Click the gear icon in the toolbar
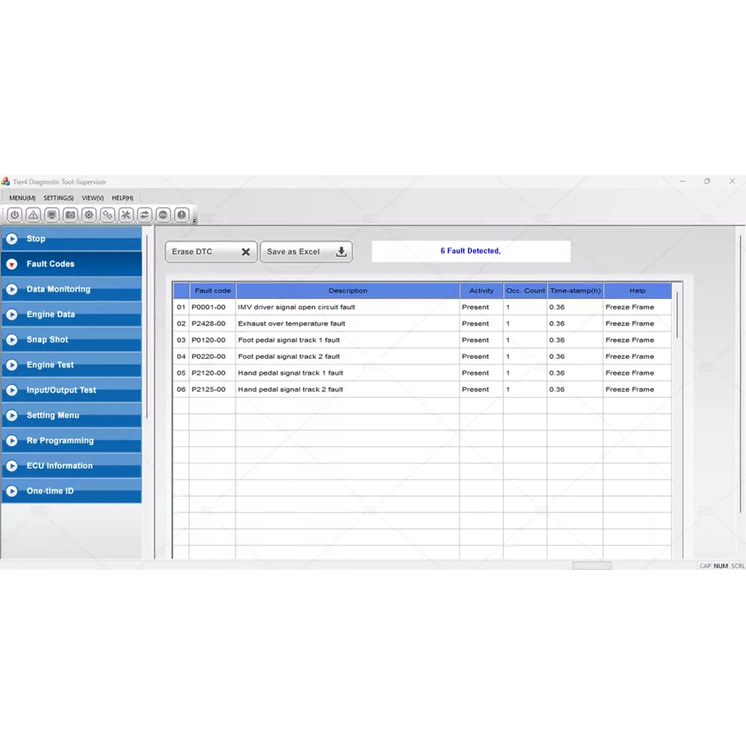 click(x=89, y=215)
